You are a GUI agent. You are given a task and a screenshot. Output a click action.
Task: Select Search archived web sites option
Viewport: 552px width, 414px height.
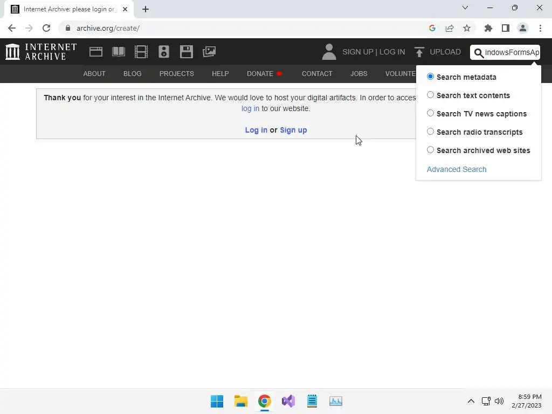pos(430,150)
